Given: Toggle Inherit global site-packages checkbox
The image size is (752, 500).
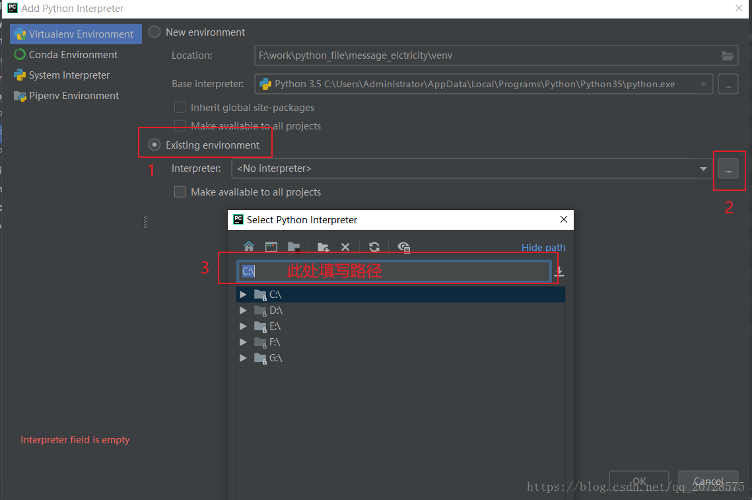Looking at the screenshot, I should tap(180, 108).
